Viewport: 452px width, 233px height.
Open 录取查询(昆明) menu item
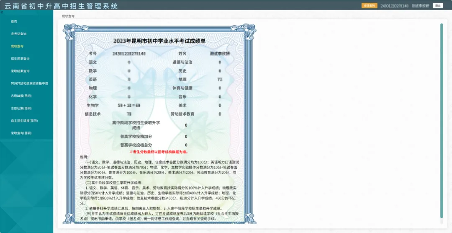pyautogui.click(x=21, y=133)
